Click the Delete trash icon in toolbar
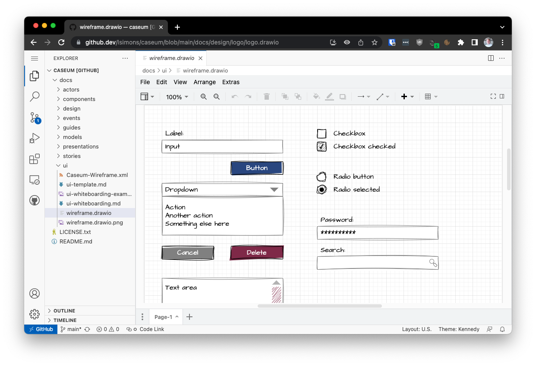Viewport: 536px width, 366px height. tap(267, 97)
